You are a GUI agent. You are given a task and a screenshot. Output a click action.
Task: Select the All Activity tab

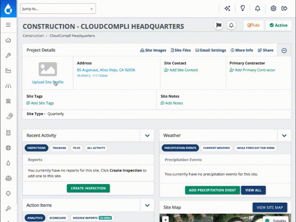[x=96, y=148]
